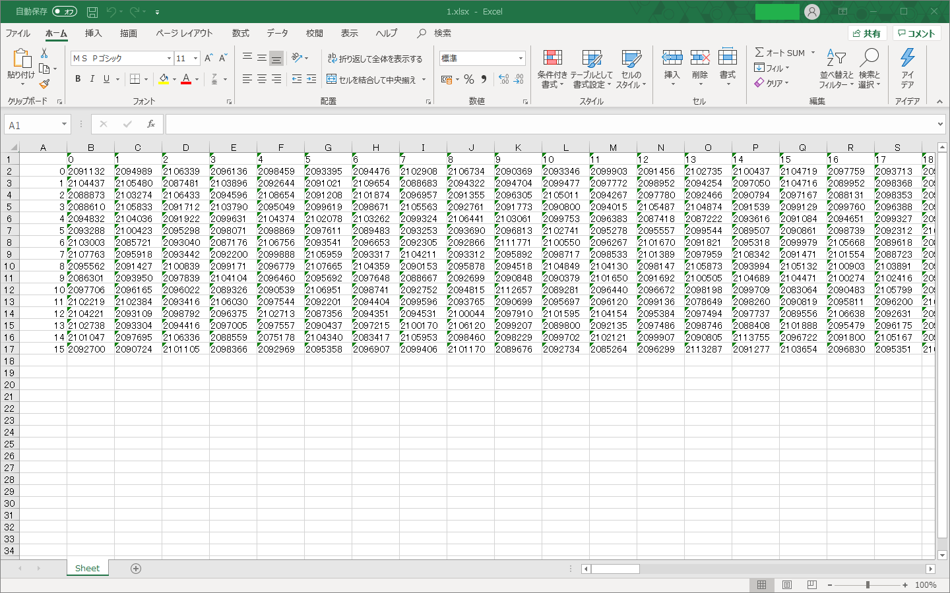Toggle top align
Viewport: 950px width, 593px height.
[x=247, y=58]
